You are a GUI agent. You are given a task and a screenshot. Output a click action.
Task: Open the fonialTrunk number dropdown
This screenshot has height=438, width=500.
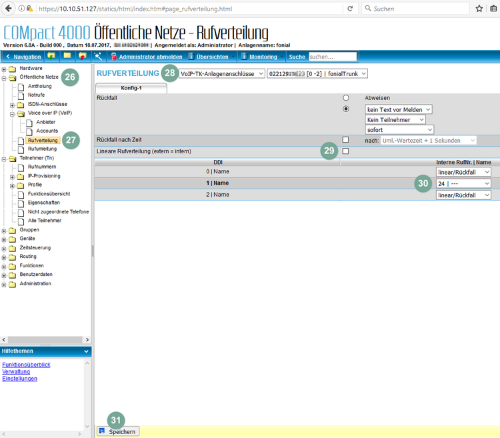coord(317,73)
